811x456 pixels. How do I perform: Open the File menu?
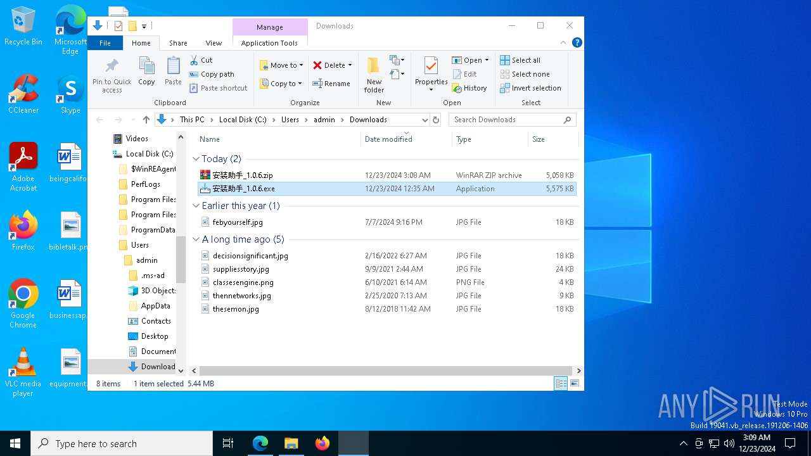(105, 43)
